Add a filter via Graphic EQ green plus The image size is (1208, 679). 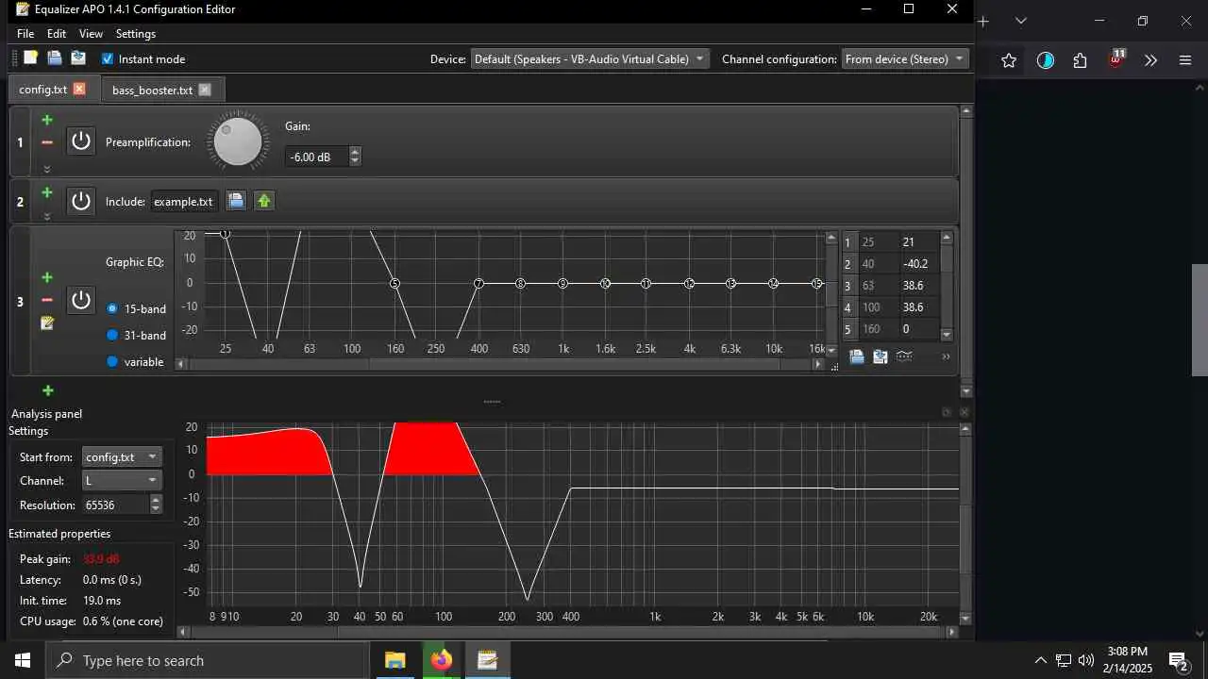[47, 277]
